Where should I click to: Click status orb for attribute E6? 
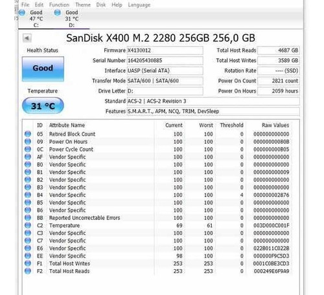pyautogui.click(x=28, y=248)
